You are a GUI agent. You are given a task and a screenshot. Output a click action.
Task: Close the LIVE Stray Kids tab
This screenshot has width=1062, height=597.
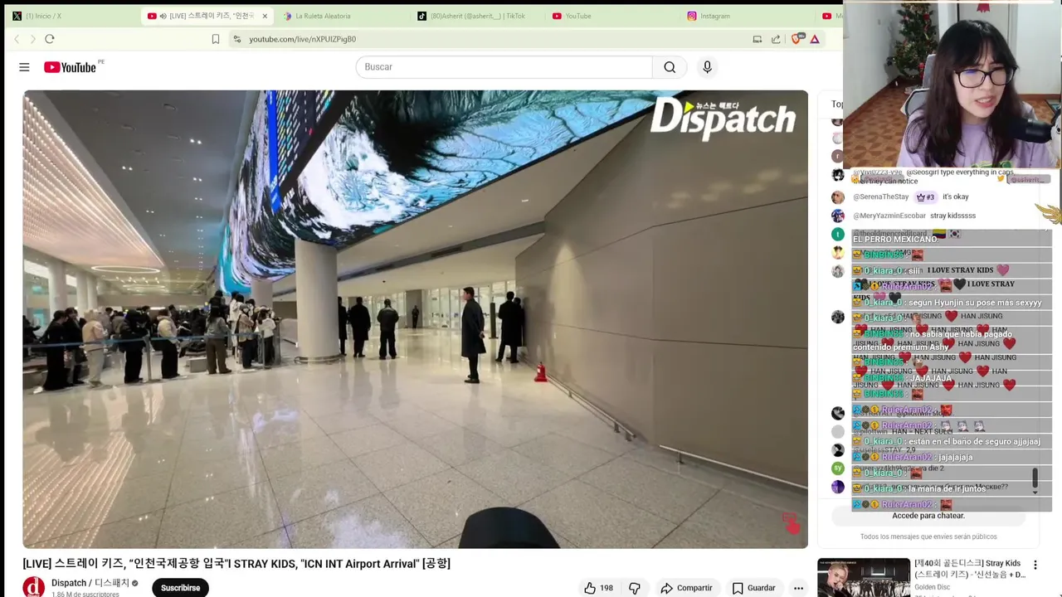265,16
